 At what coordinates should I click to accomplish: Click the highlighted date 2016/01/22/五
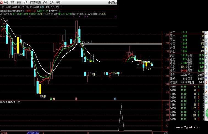33,133
